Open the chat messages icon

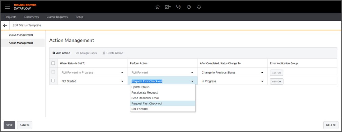point(178,7)
